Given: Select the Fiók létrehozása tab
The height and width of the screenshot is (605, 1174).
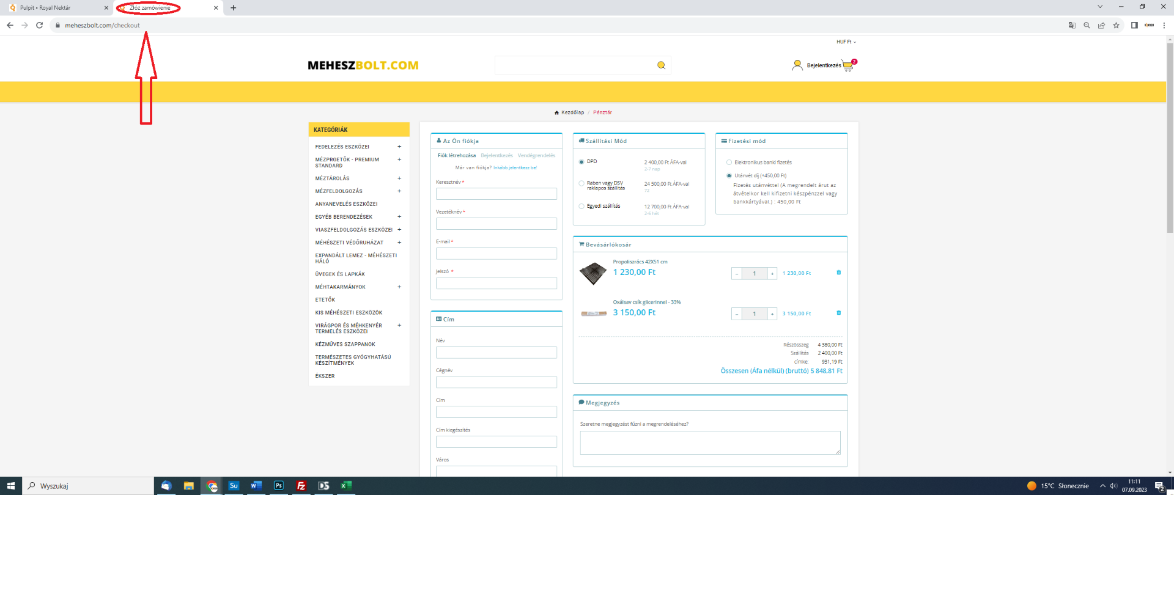Looking at the screenshot, I should click(457, 156).
